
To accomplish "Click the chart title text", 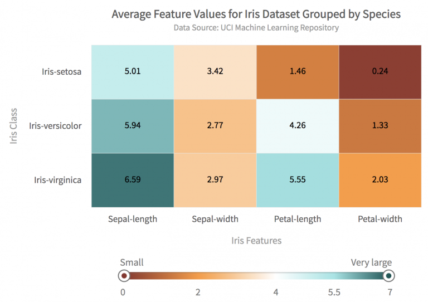I will 256,14.
